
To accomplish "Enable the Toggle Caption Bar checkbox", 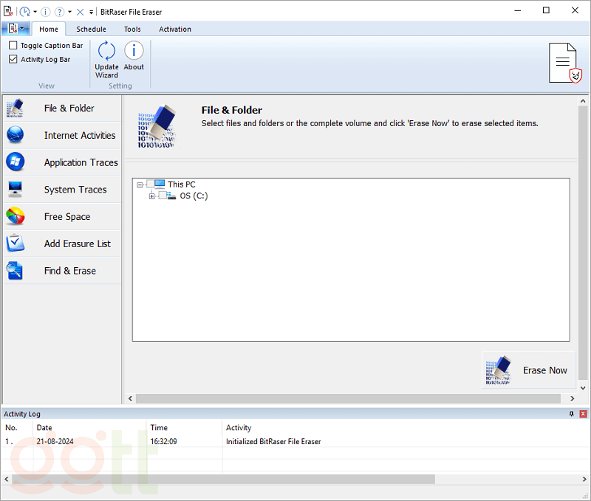I will coord(13,46).
